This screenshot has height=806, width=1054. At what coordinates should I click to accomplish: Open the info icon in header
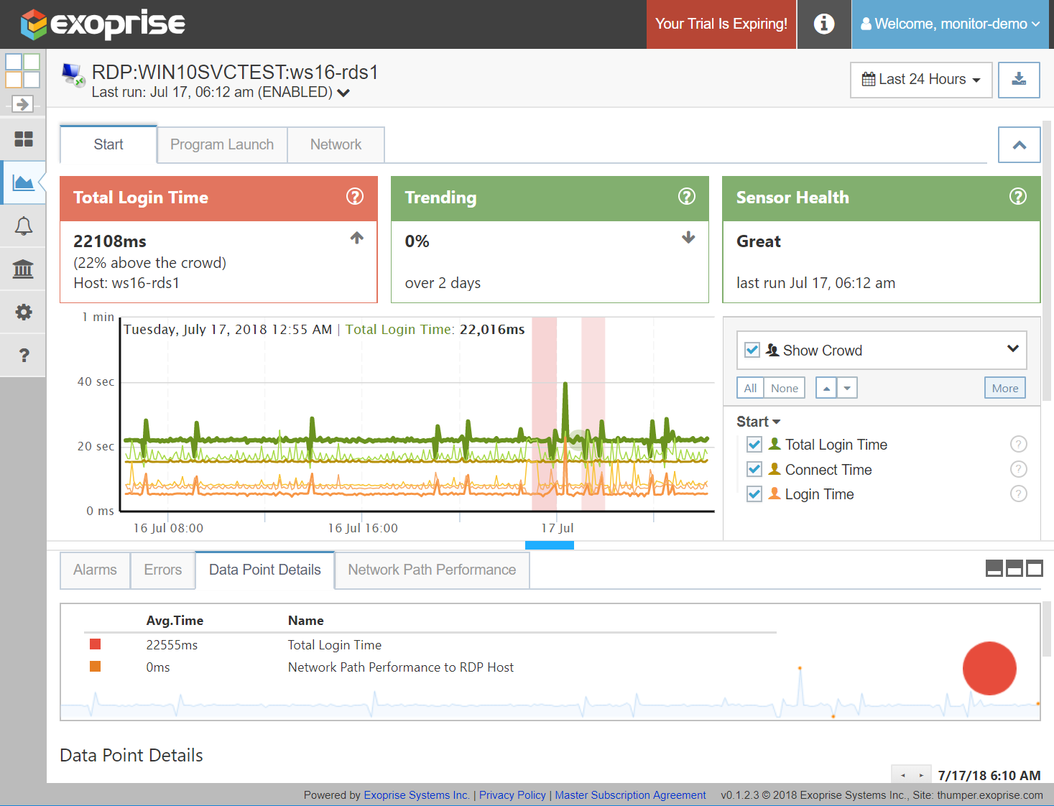coord(824,24)
